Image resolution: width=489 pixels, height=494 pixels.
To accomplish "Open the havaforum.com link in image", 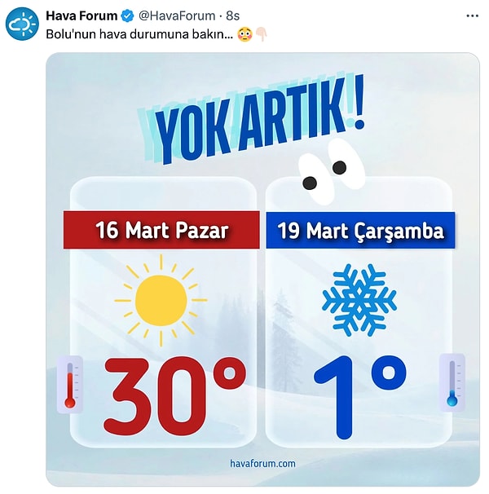I will [262, 464].
